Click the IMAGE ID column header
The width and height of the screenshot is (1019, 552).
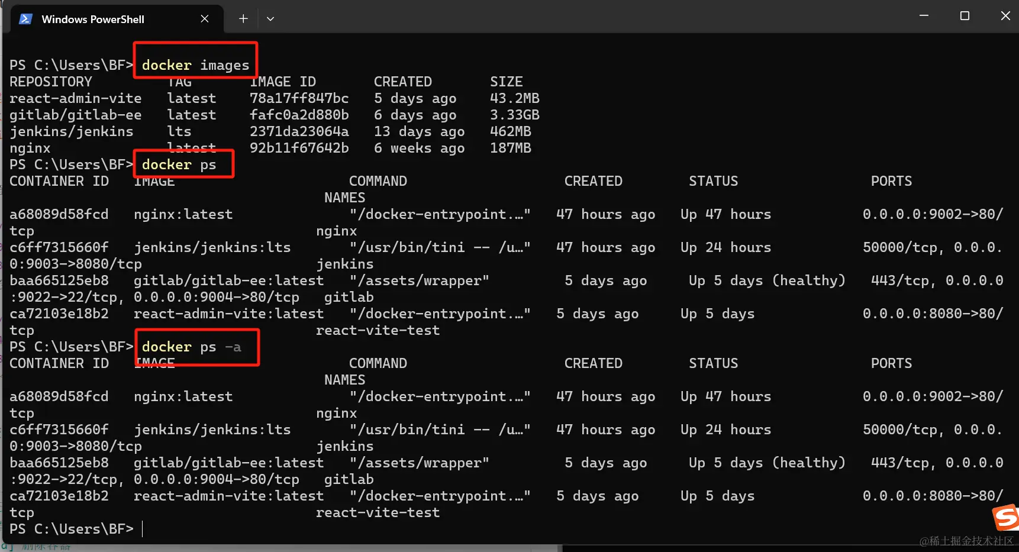pos(282,82)
